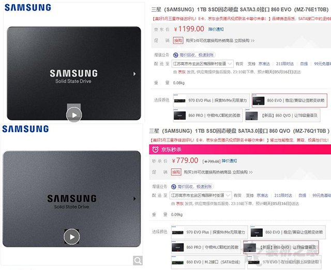
Task: Open delivery address dropdown in lower listing
Action: click(x=201, y=195)
